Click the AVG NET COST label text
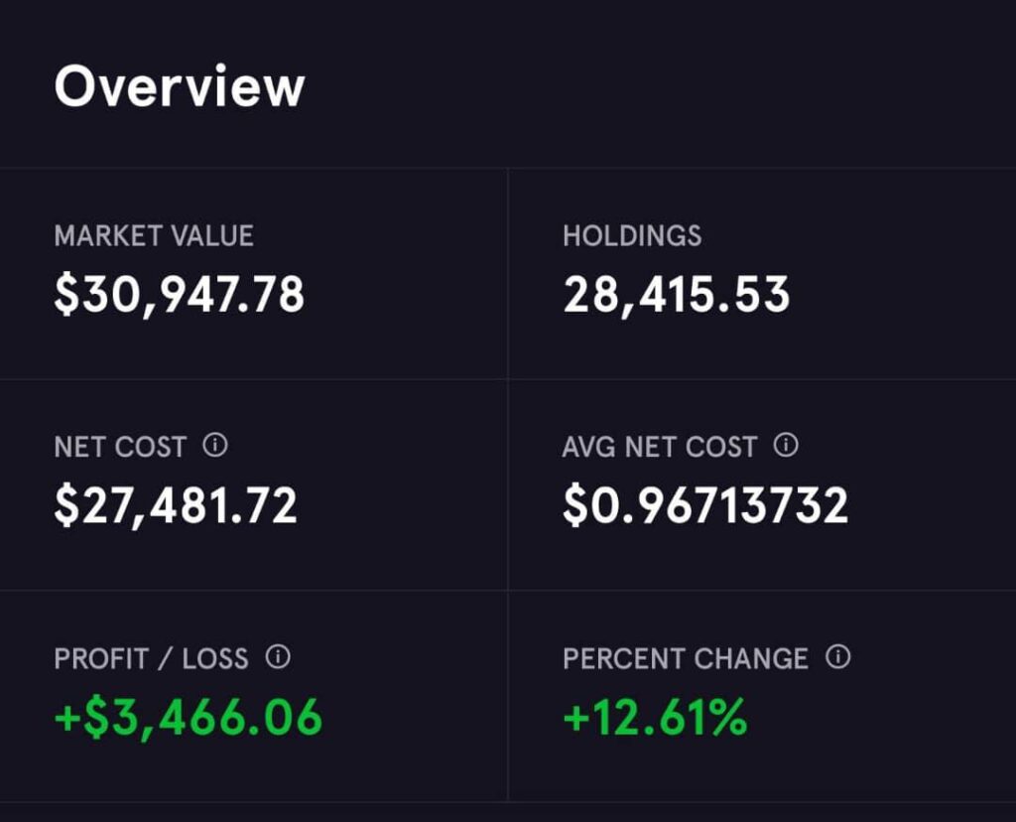The height and width of the screenshot is (822, 1016). click(660, 448)
